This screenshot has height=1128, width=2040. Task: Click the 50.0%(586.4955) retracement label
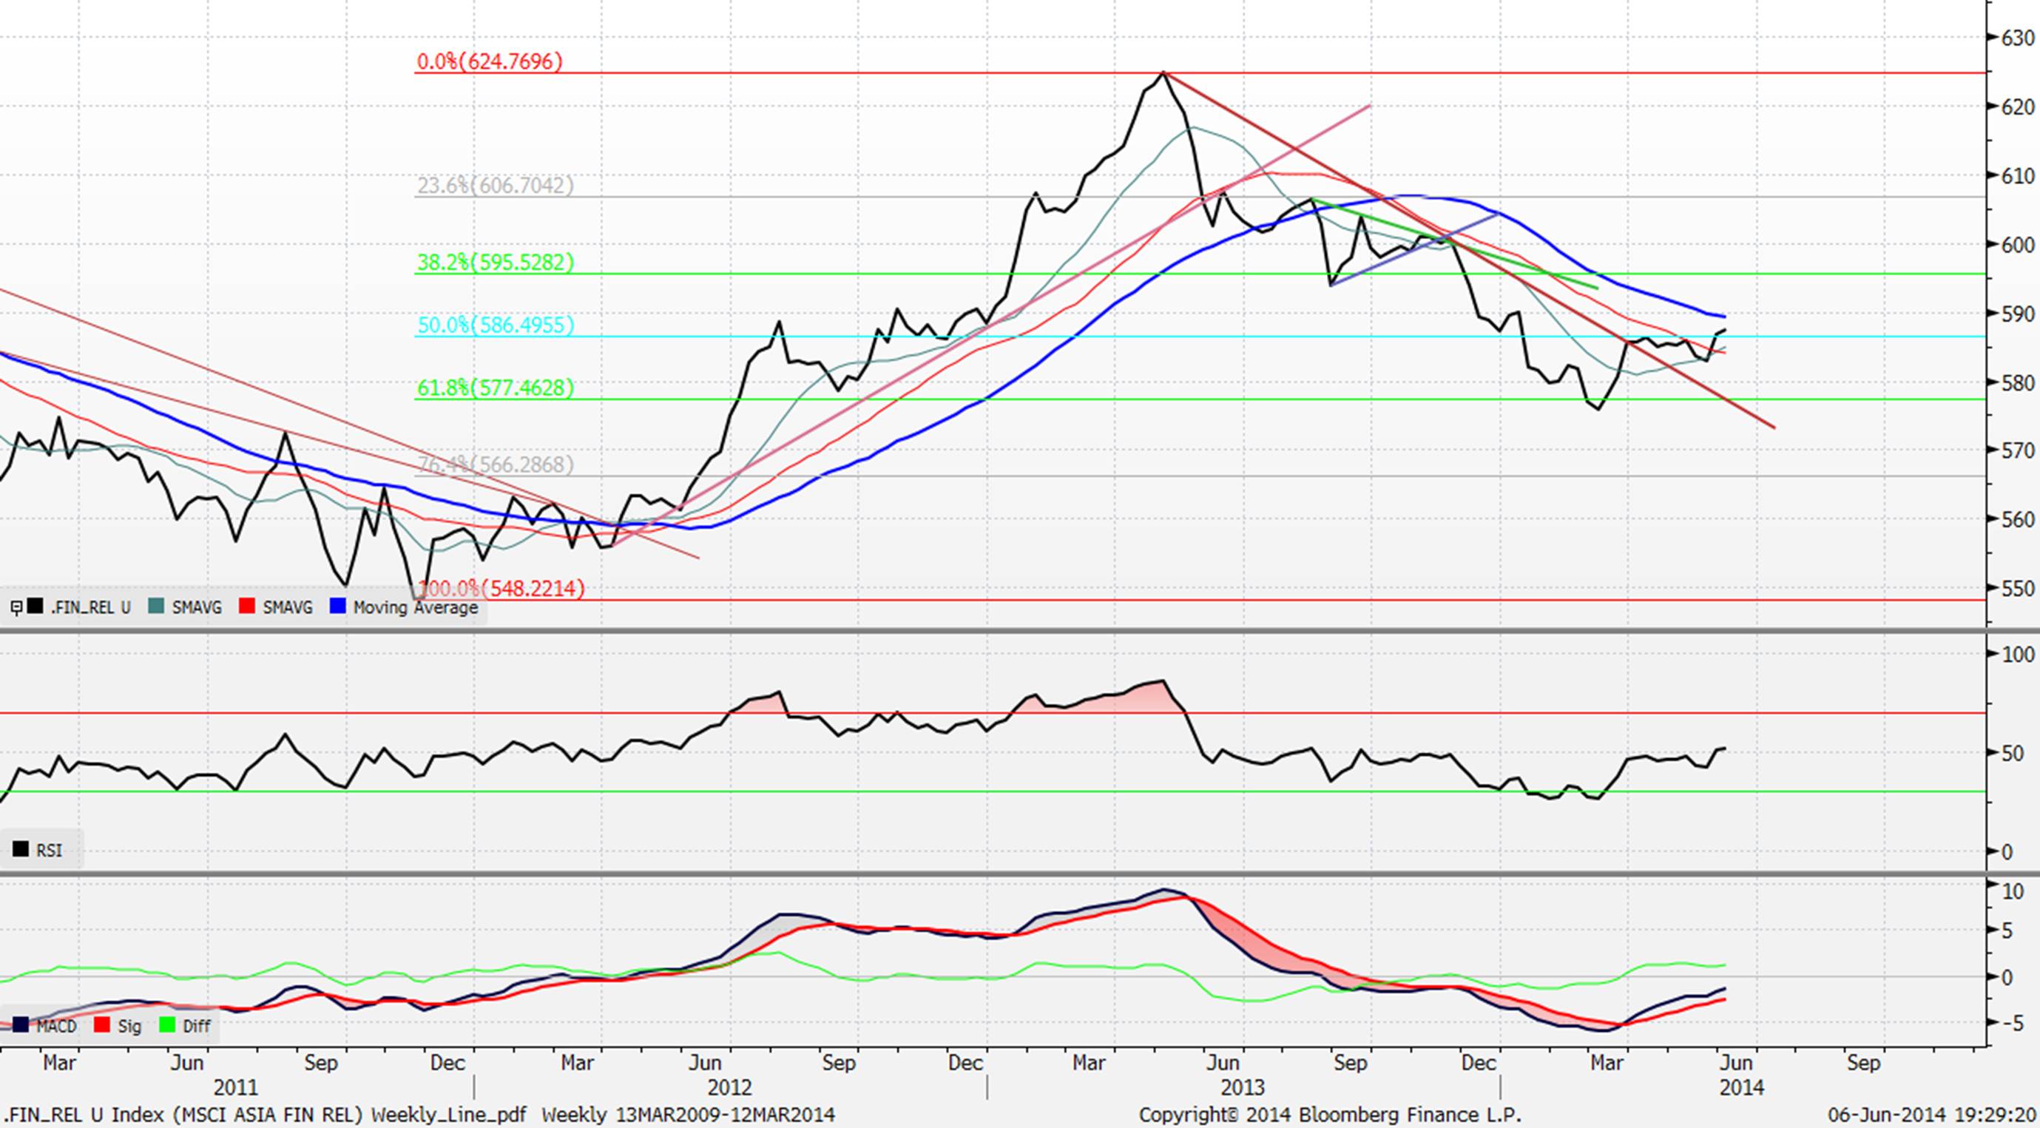(495, 325)
